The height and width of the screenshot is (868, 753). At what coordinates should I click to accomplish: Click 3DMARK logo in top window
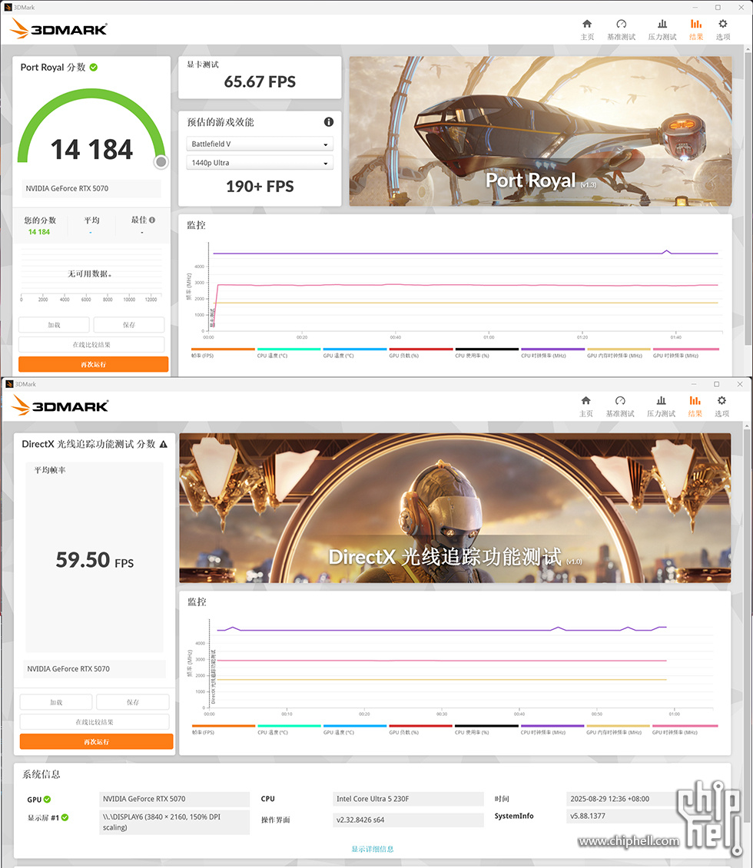[x=58, y=28]
